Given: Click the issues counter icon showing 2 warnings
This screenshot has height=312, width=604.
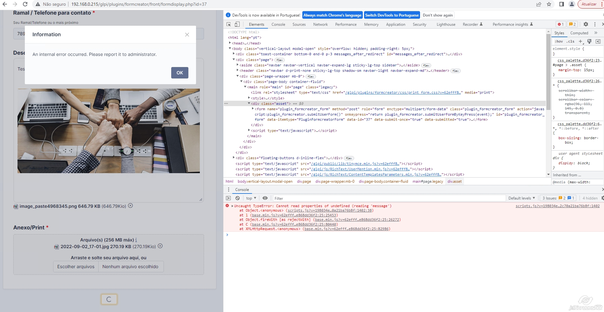Looking at the screenshot, I should click(x=572, y=24).
